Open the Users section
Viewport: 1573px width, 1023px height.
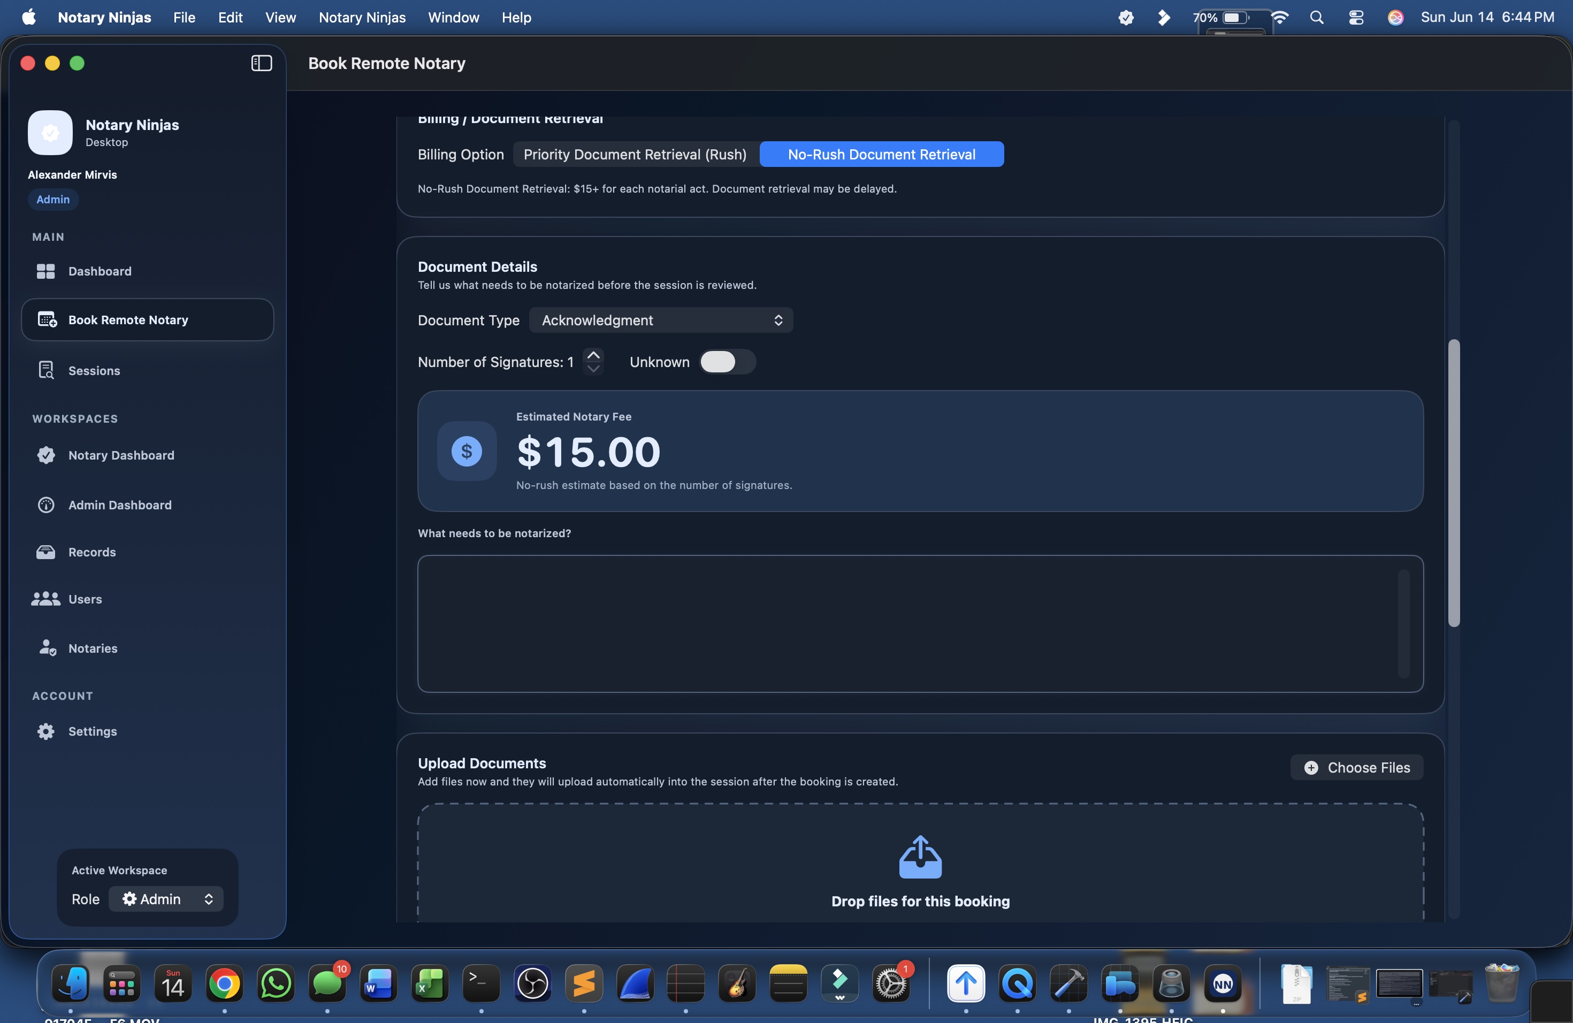(x=147, y=599)
